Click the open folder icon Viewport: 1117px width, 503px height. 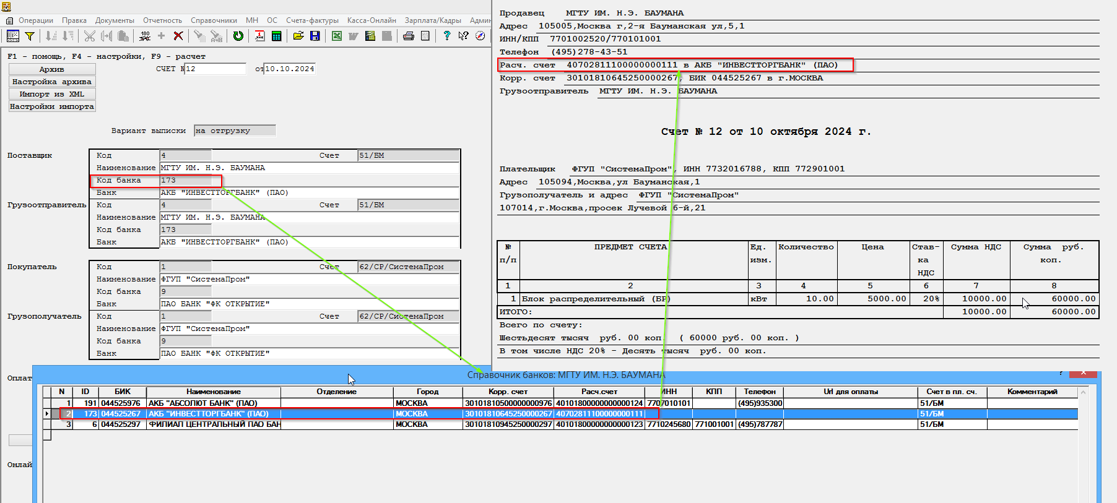298,36
